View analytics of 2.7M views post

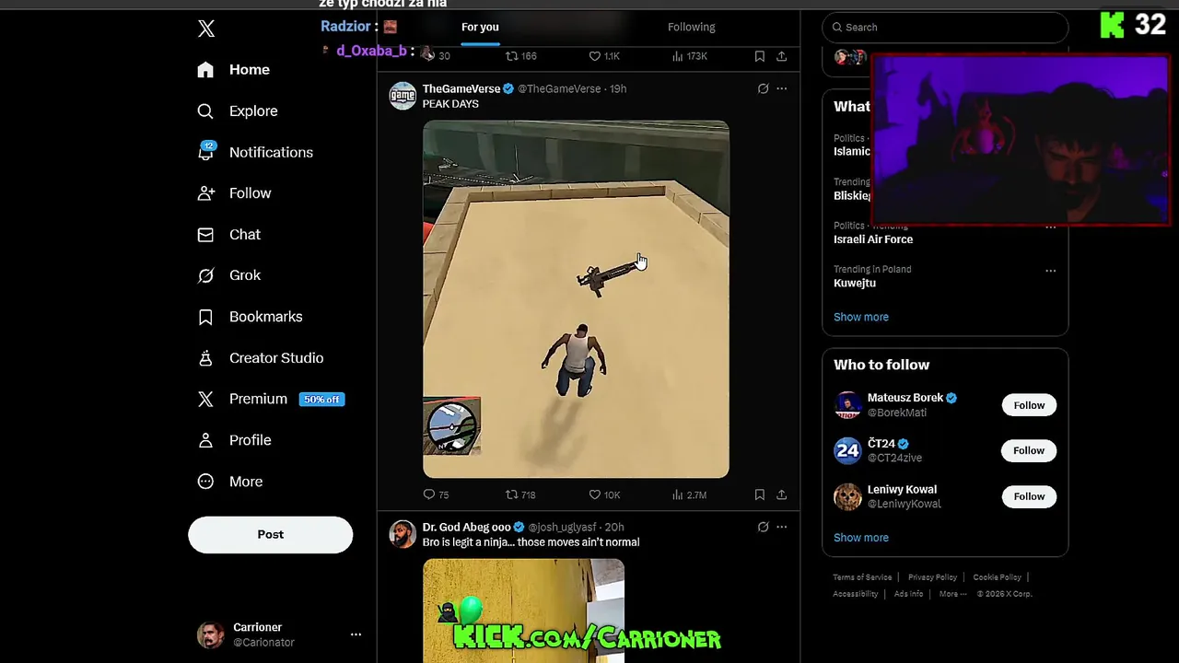689,494
